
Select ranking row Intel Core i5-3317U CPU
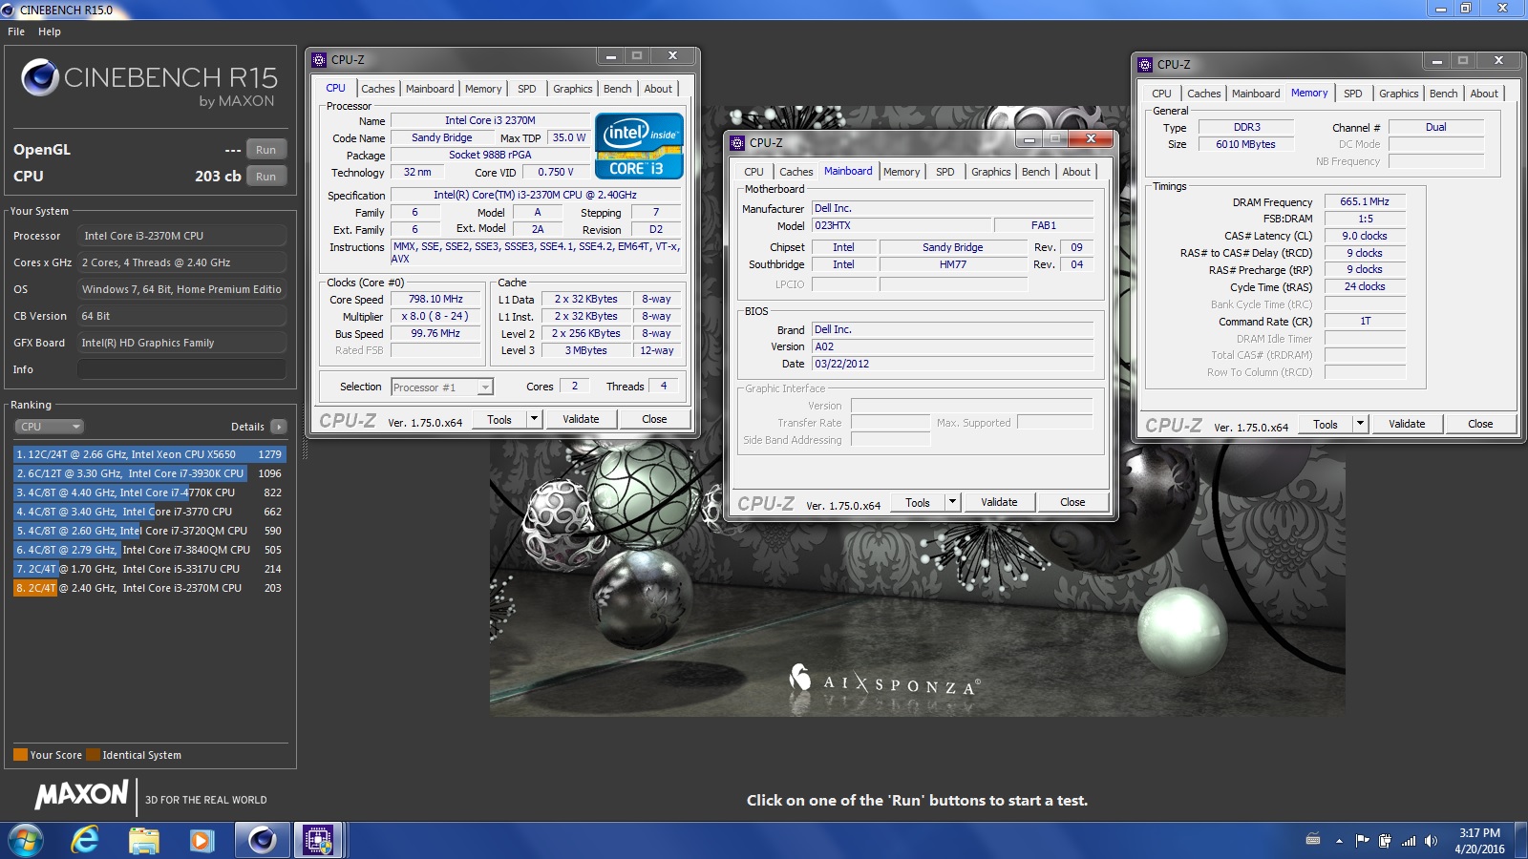pos(150,569)
